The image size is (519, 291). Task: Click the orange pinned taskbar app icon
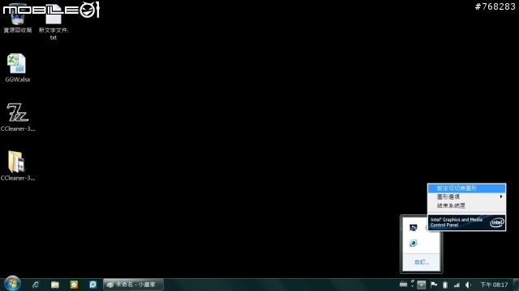(x=74, y=285)
